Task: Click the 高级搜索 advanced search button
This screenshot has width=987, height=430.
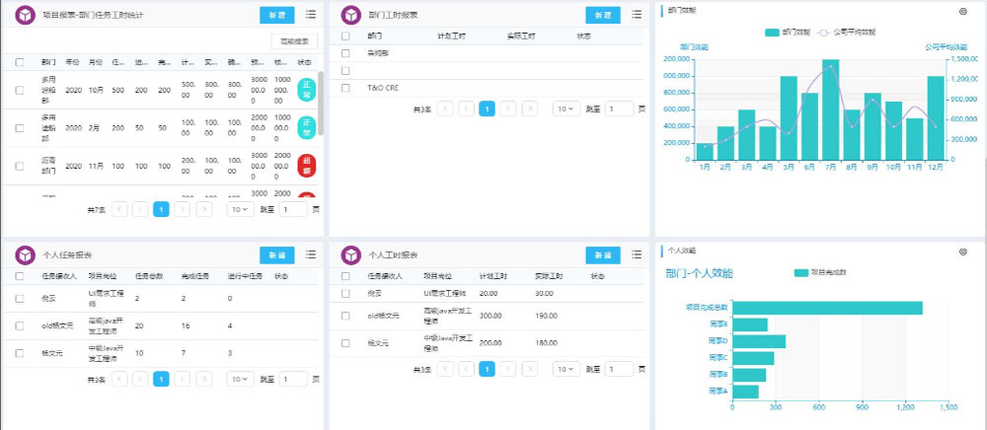Action: click(294, 41)
